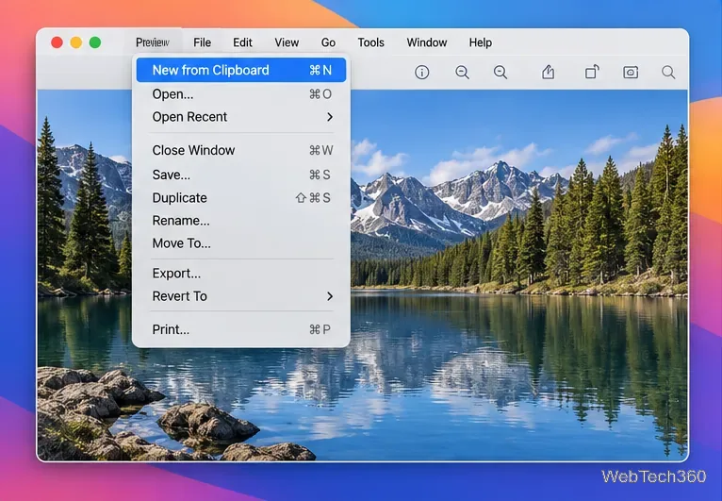
Task: Choose Close Window from the menu
Action: [241, 150]
